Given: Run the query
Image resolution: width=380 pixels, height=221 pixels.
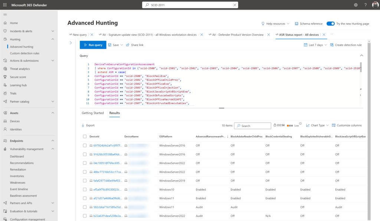Looking at the screenshot, I should (93, 45).
